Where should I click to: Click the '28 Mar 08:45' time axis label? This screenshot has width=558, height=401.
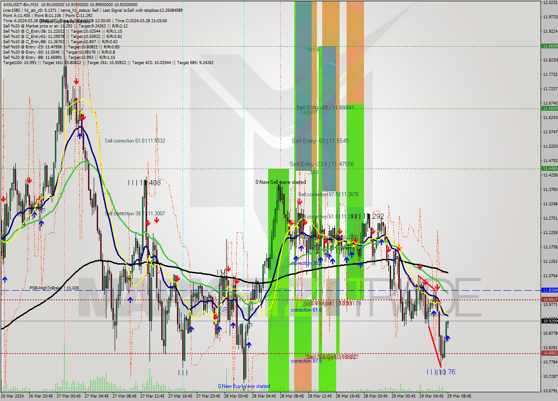[291, 397]
